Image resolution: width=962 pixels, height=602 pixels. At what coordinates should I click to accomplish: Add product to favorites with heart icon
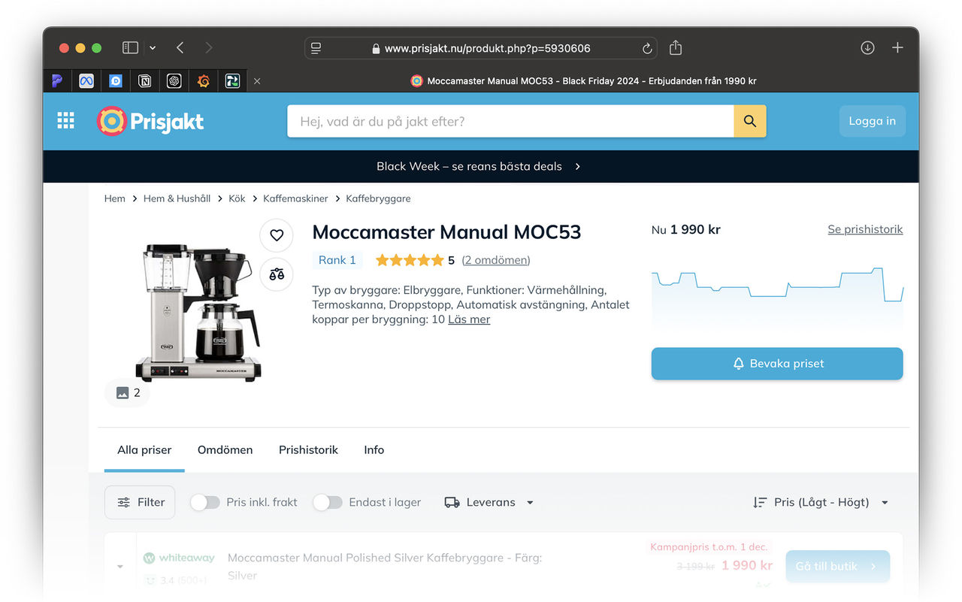(x=277, y=235)
